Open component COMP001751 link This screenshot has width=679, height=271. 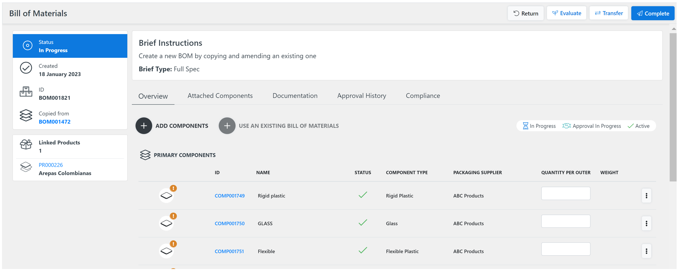click(229, 251)
